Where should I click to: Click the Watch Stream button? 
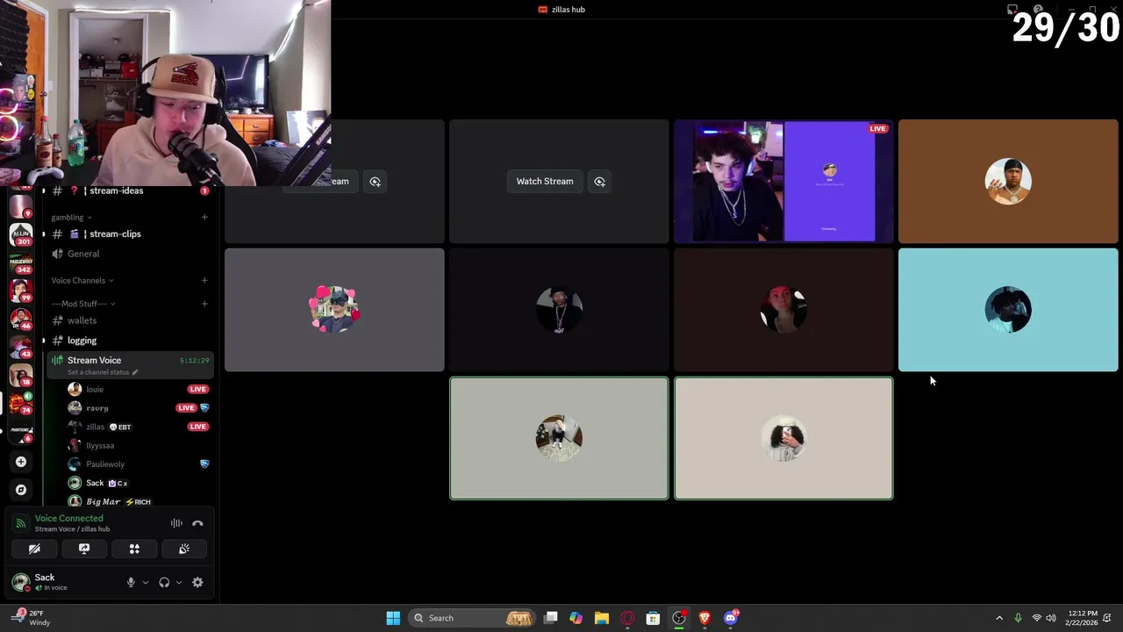(545, 182)
